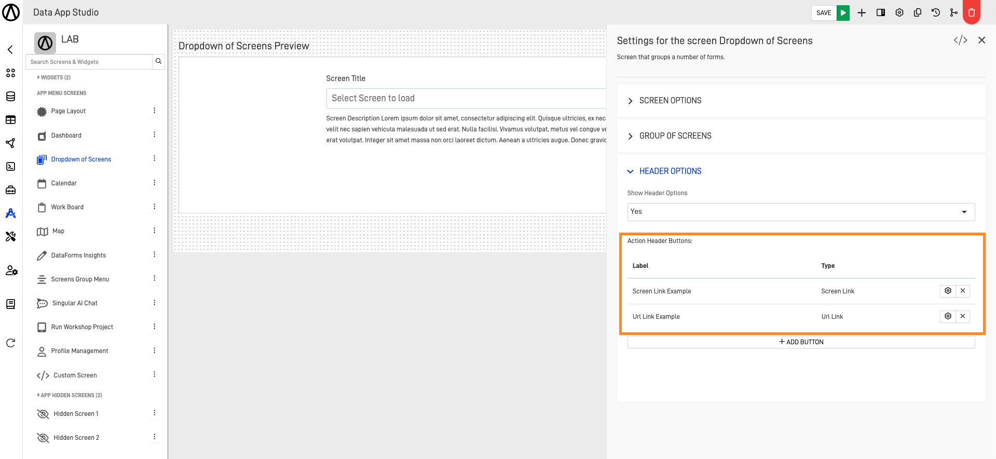This screenshot has height=459, width=996.
Task: Click the duplicate copy icon in toolbar
Action: (x=918, y=12)
